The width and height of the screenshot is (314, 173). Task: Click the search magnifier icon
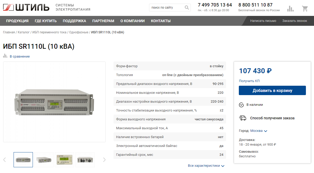coord(187,8)
